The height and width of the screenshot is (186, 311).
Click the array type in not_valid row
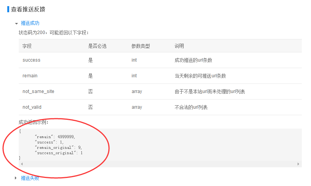point(137,107)
